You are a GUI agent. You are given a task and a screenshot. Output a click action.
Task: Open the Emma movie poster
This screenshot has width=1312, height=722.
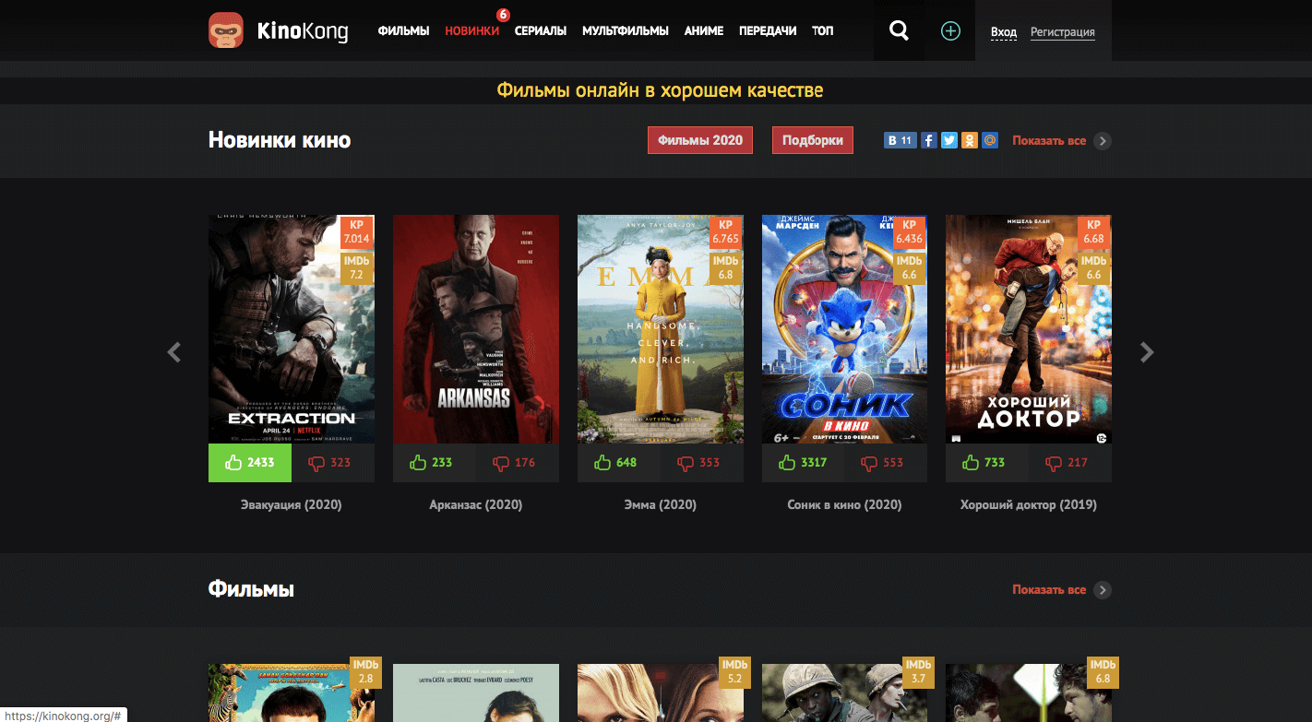pyautogui.click(x=661, y=329)
